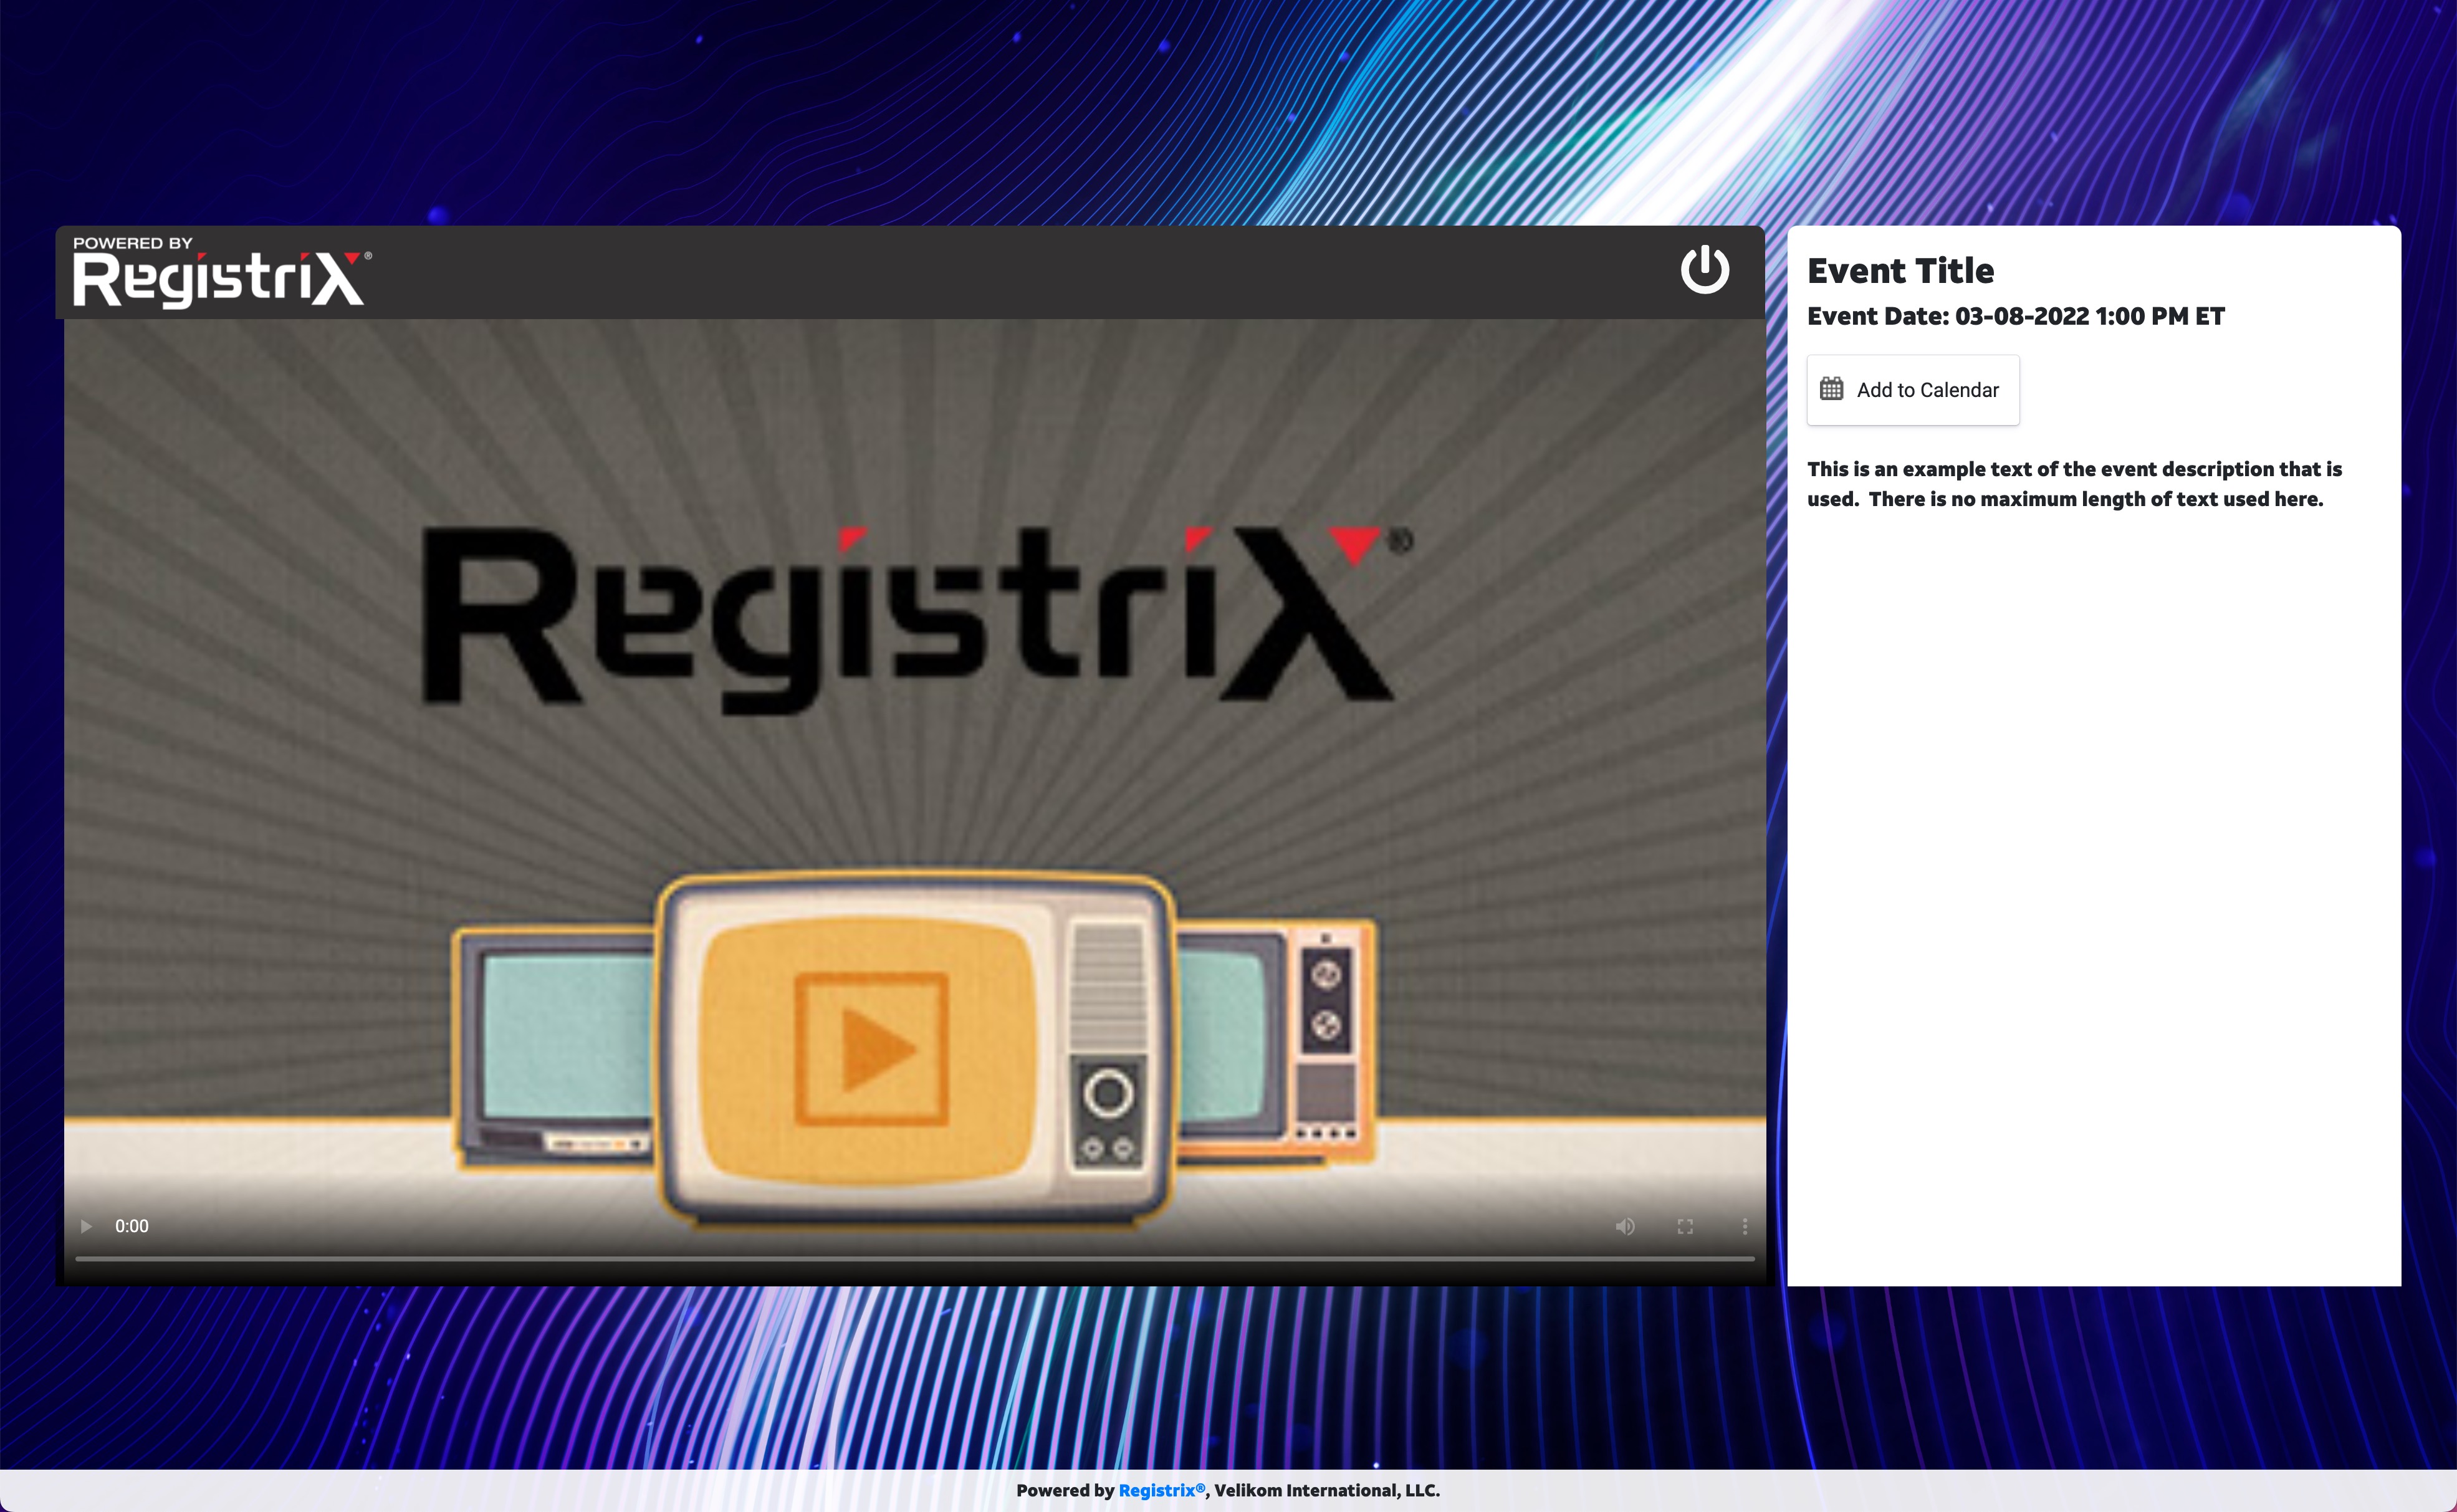
Task: Open the video's three-dot options menu
Action: [x=1745, y=1226]
